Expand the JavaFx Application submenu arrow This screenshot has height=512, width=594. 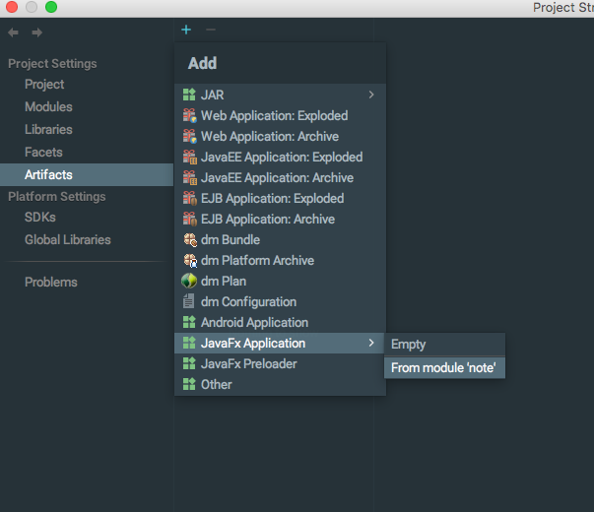(x=371, y=343)
